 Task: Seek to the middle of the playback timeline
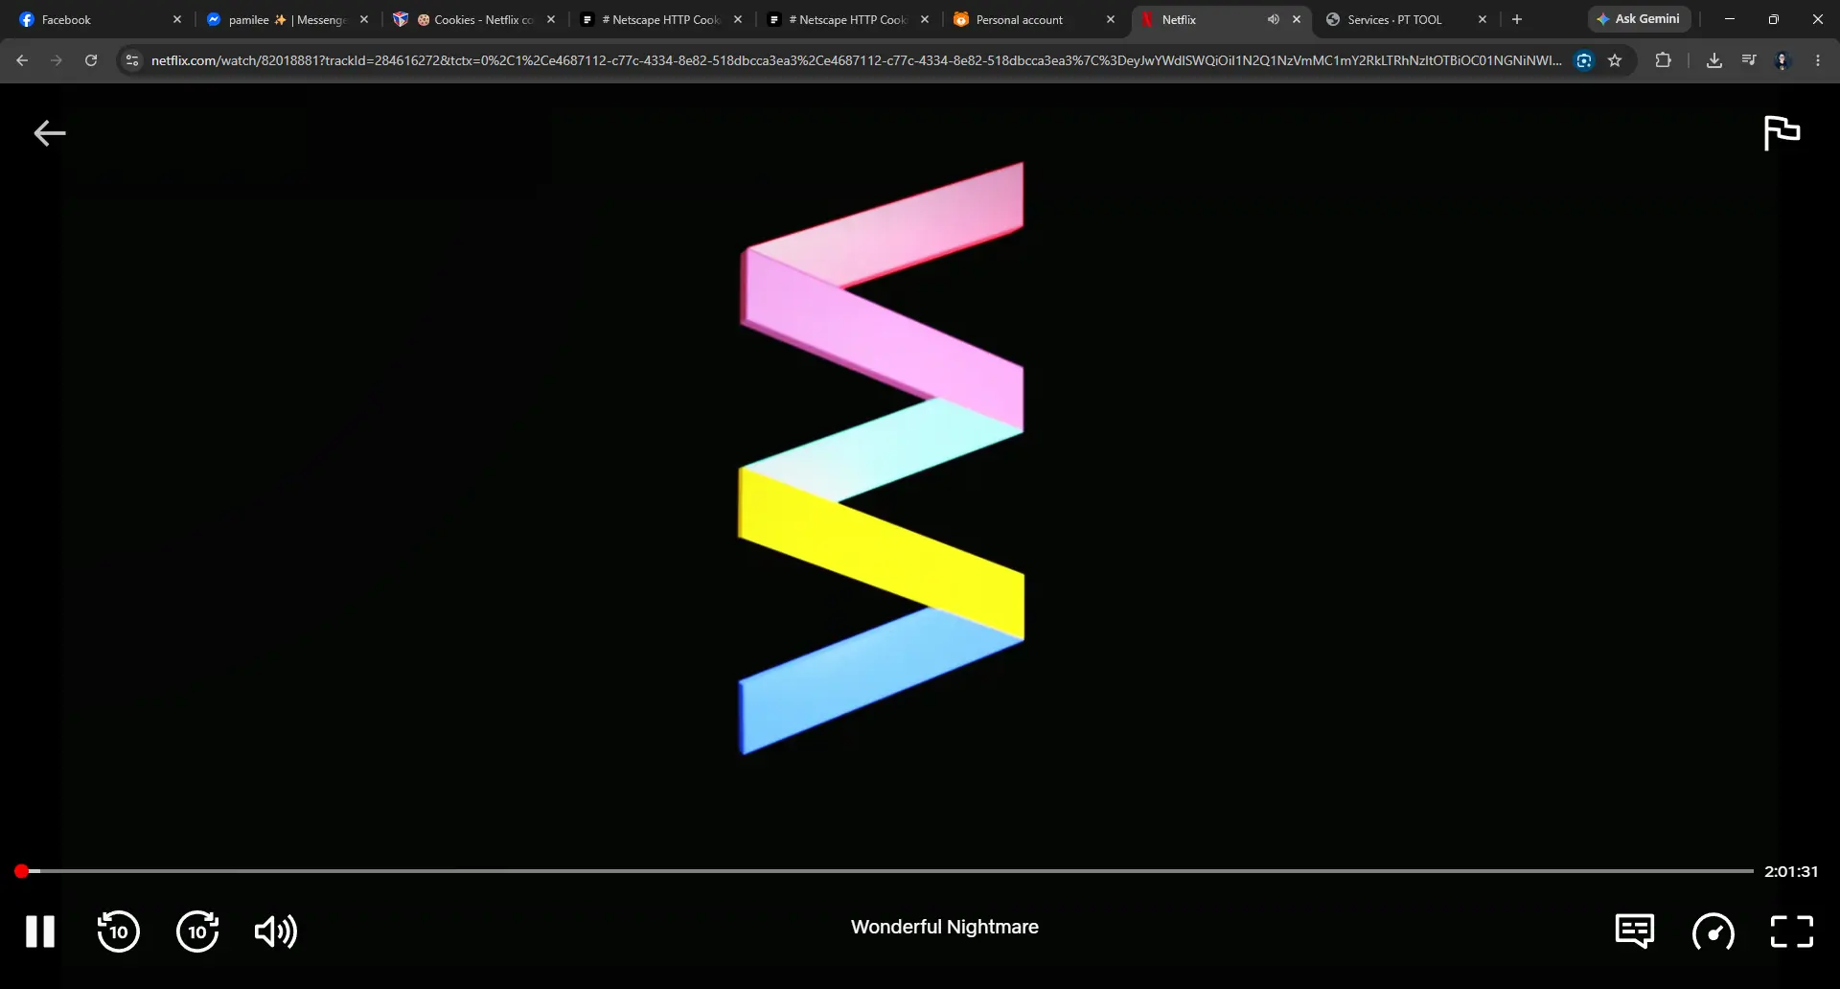pos(886,871)
